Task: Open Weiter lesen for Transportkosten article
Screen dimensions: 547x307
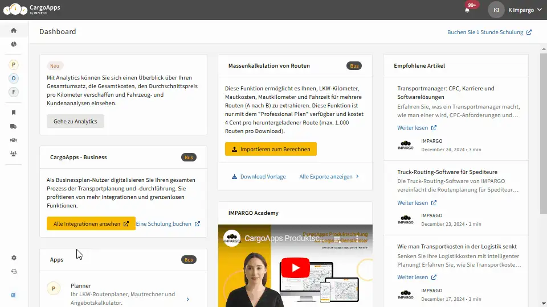Action: [x=417, y=277]
